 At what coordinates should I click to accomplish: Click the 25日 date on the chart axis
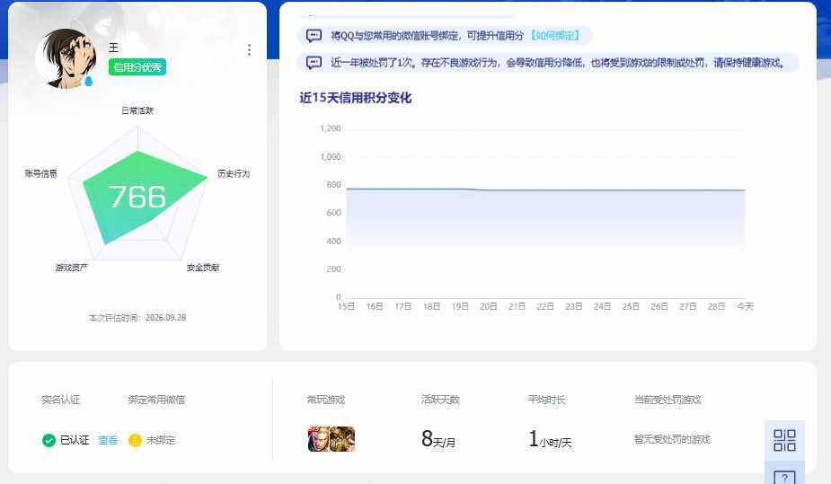click(x=631, y=306)
